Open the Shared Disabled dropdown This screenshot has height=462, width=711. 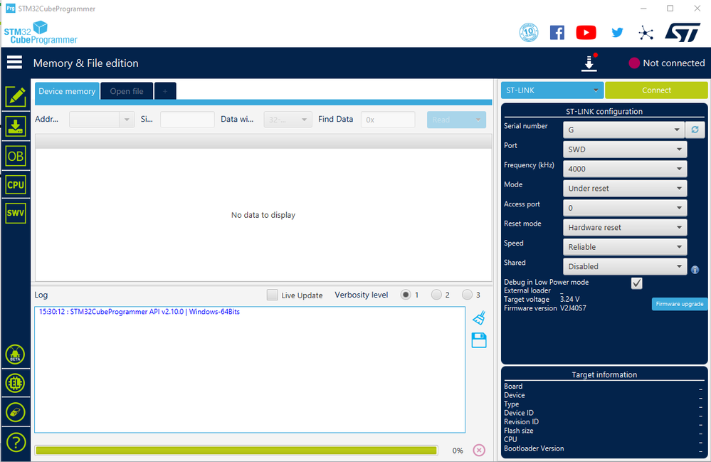pyautogui.click(x=625, y=266)
